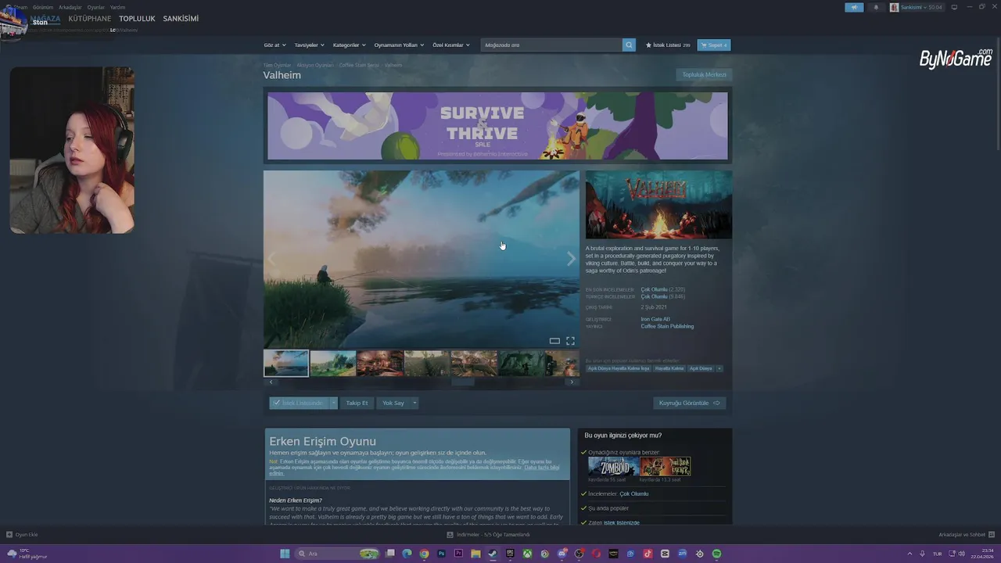Click the Hayatta Kalma tag
Screen dimensions: 1001x563
[x=669, y=368]
